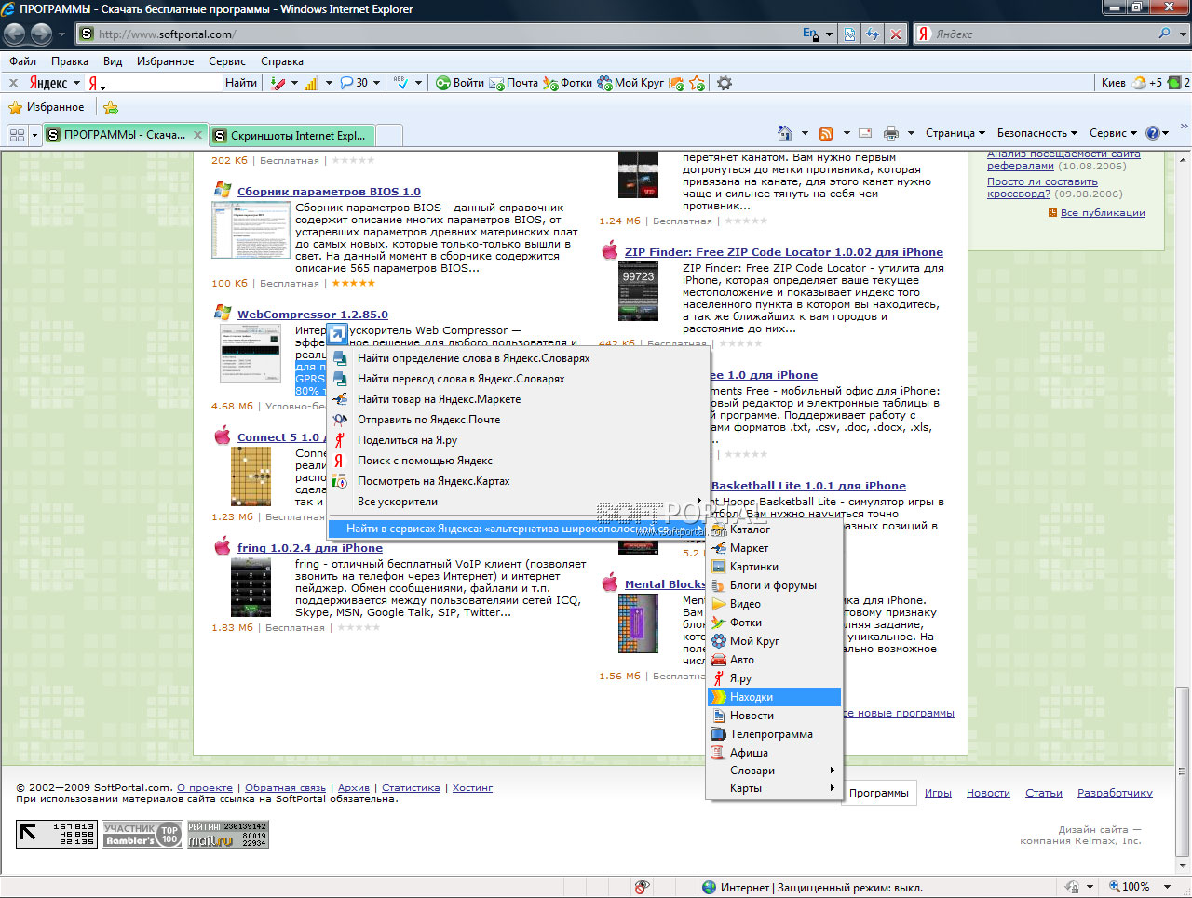The image size is (1192, 898).
Task: Choose 'Посмотреть на Яндекс.Картах' menu item
Action: point(517,481)
